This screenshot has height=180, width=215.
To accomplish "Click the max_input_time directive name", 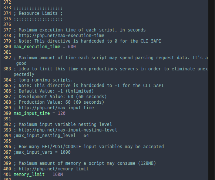I will [32, 113].
